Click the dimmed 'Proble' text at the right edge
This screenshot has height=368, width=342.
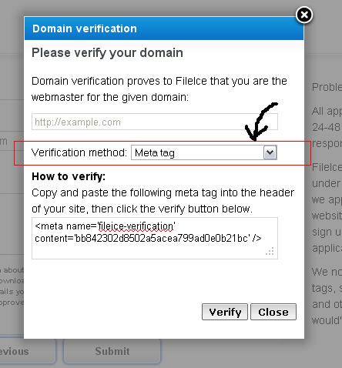(327, 87)
